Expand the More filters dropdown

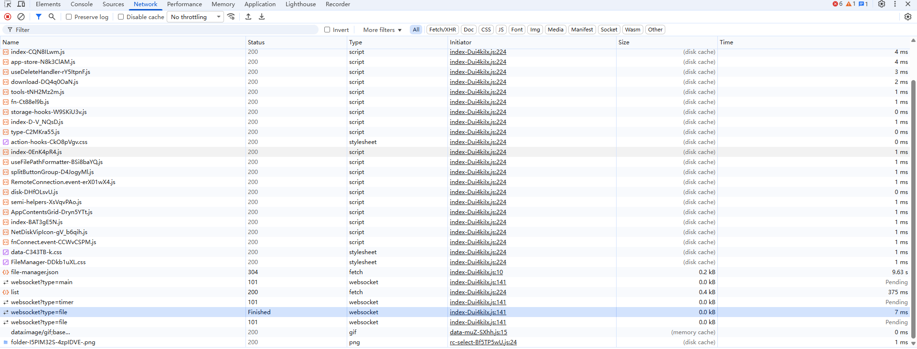pos(383,30)
